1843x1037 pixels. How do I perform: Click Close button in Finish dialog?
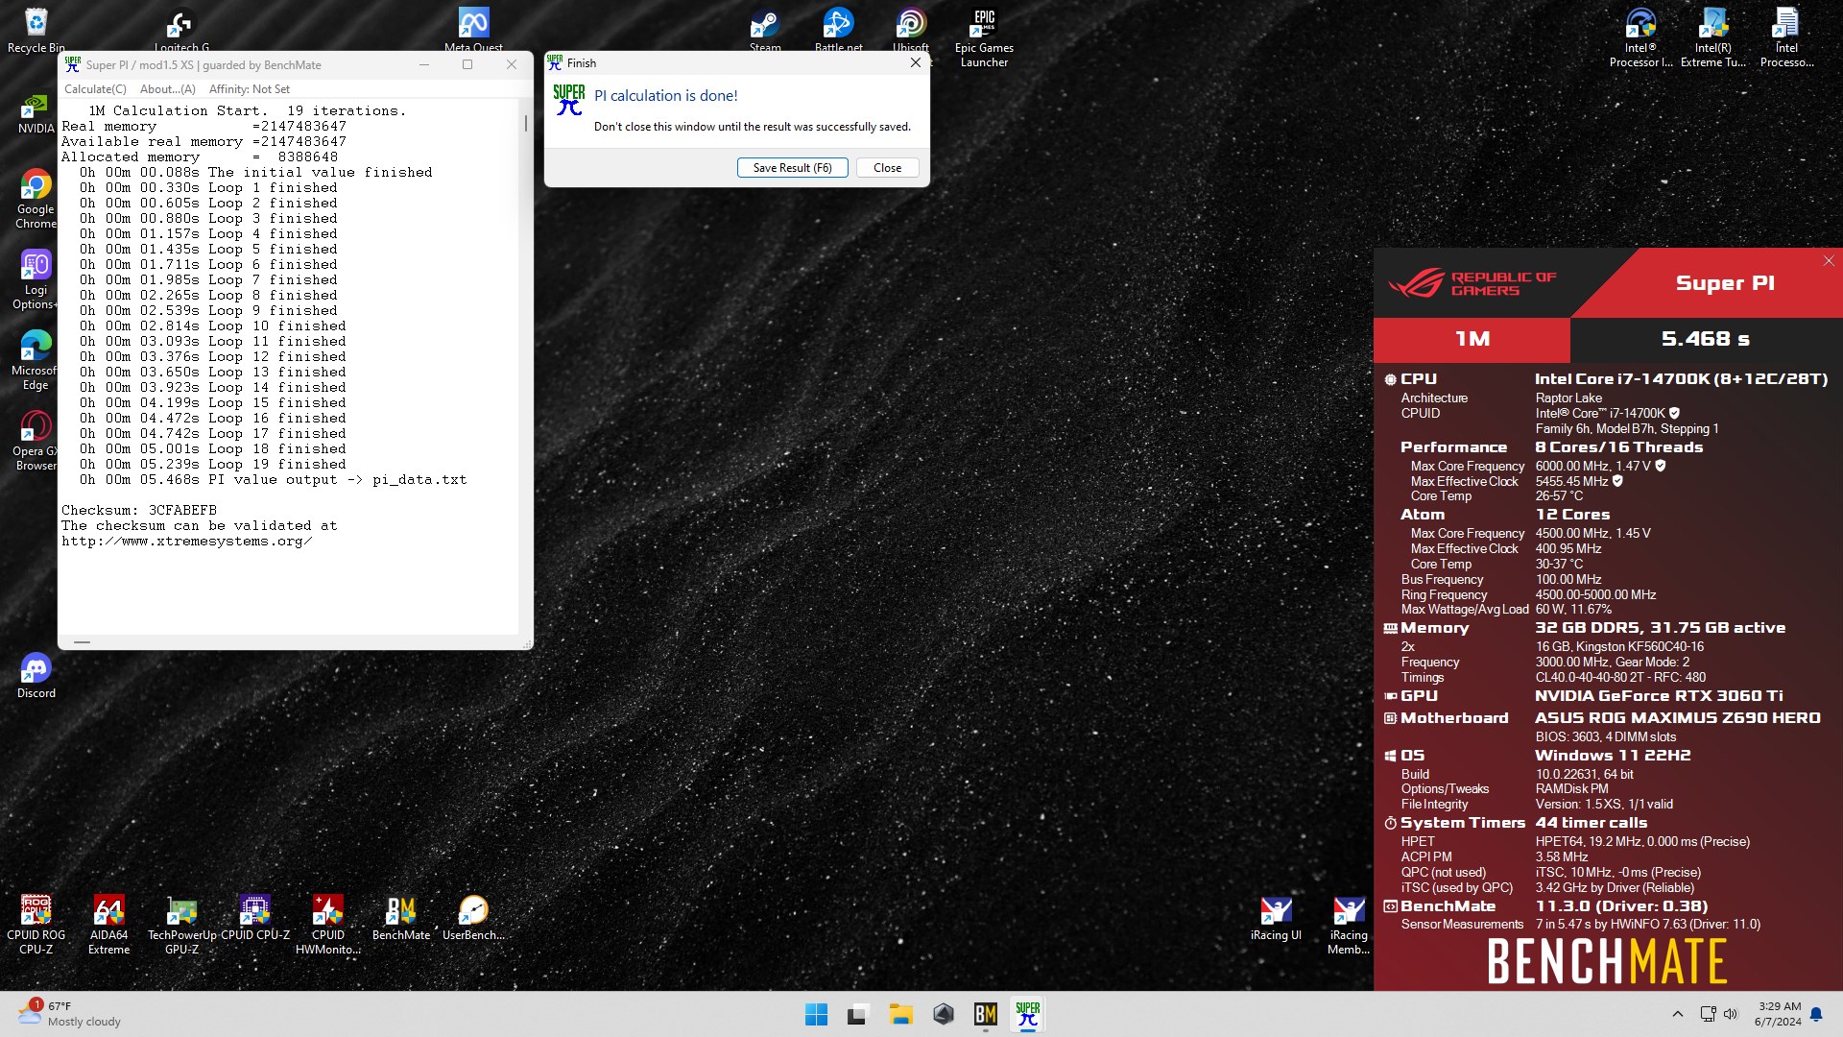coord(887,168)
